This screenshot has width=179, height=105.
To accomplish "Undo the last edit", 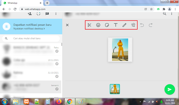I will point(142,25).
